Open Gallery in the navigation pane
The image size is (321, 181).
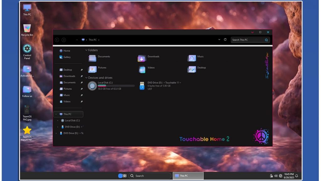[65, 57]
